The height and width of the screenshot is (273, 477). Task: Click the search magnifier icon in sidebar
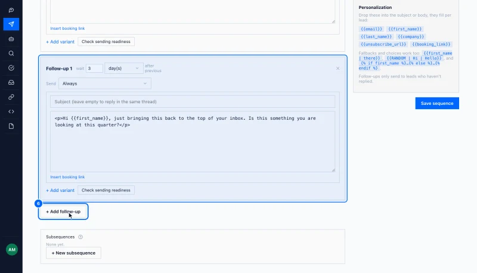click(x=11, y=54)
